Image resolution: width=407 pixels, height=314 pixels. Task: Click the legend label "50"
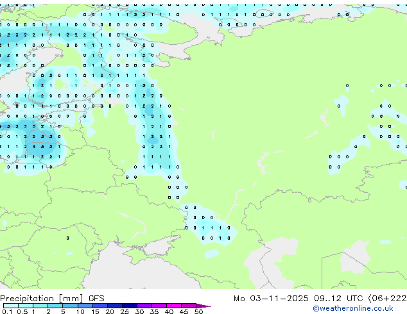[198, 311]
